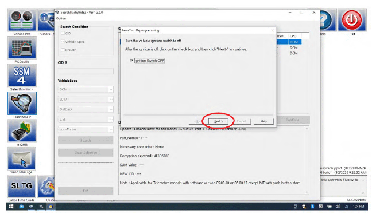Viewport: 376px width, 218px height.
Task: Open the Vehicle Info desktop icon
Action: pos(22,20)
